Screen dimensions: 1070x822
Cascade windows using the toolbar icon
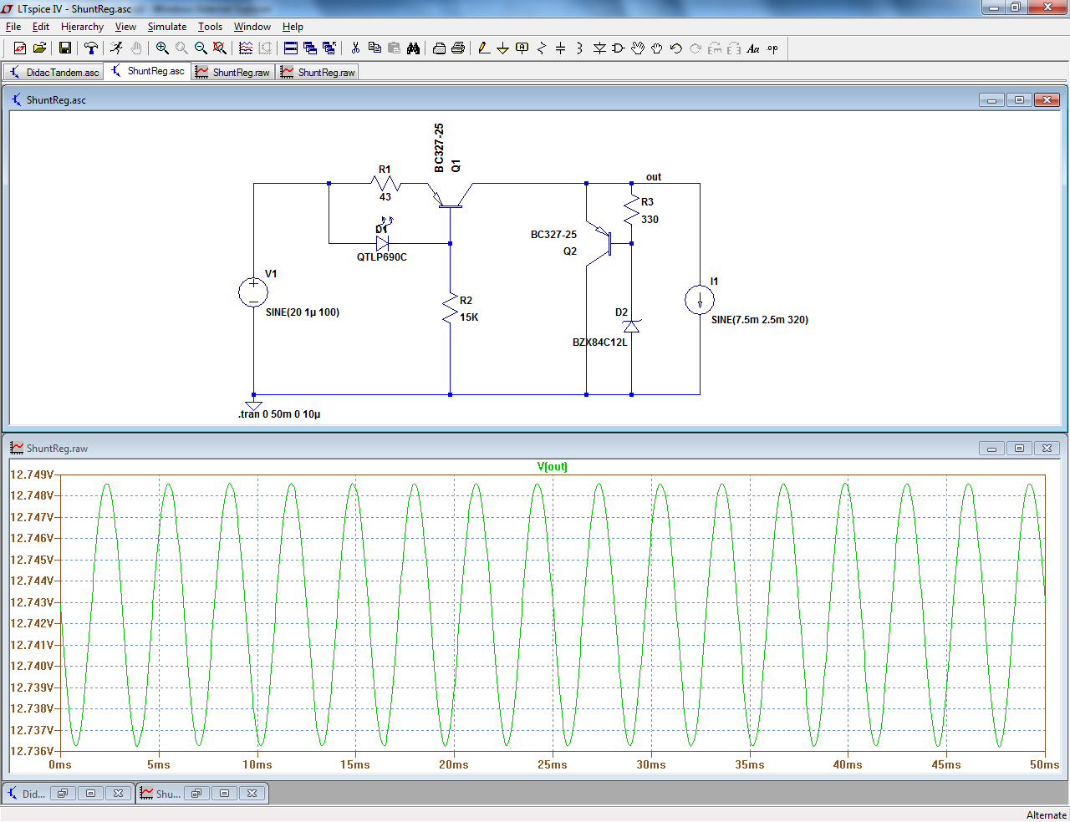[x=310, y=48]
